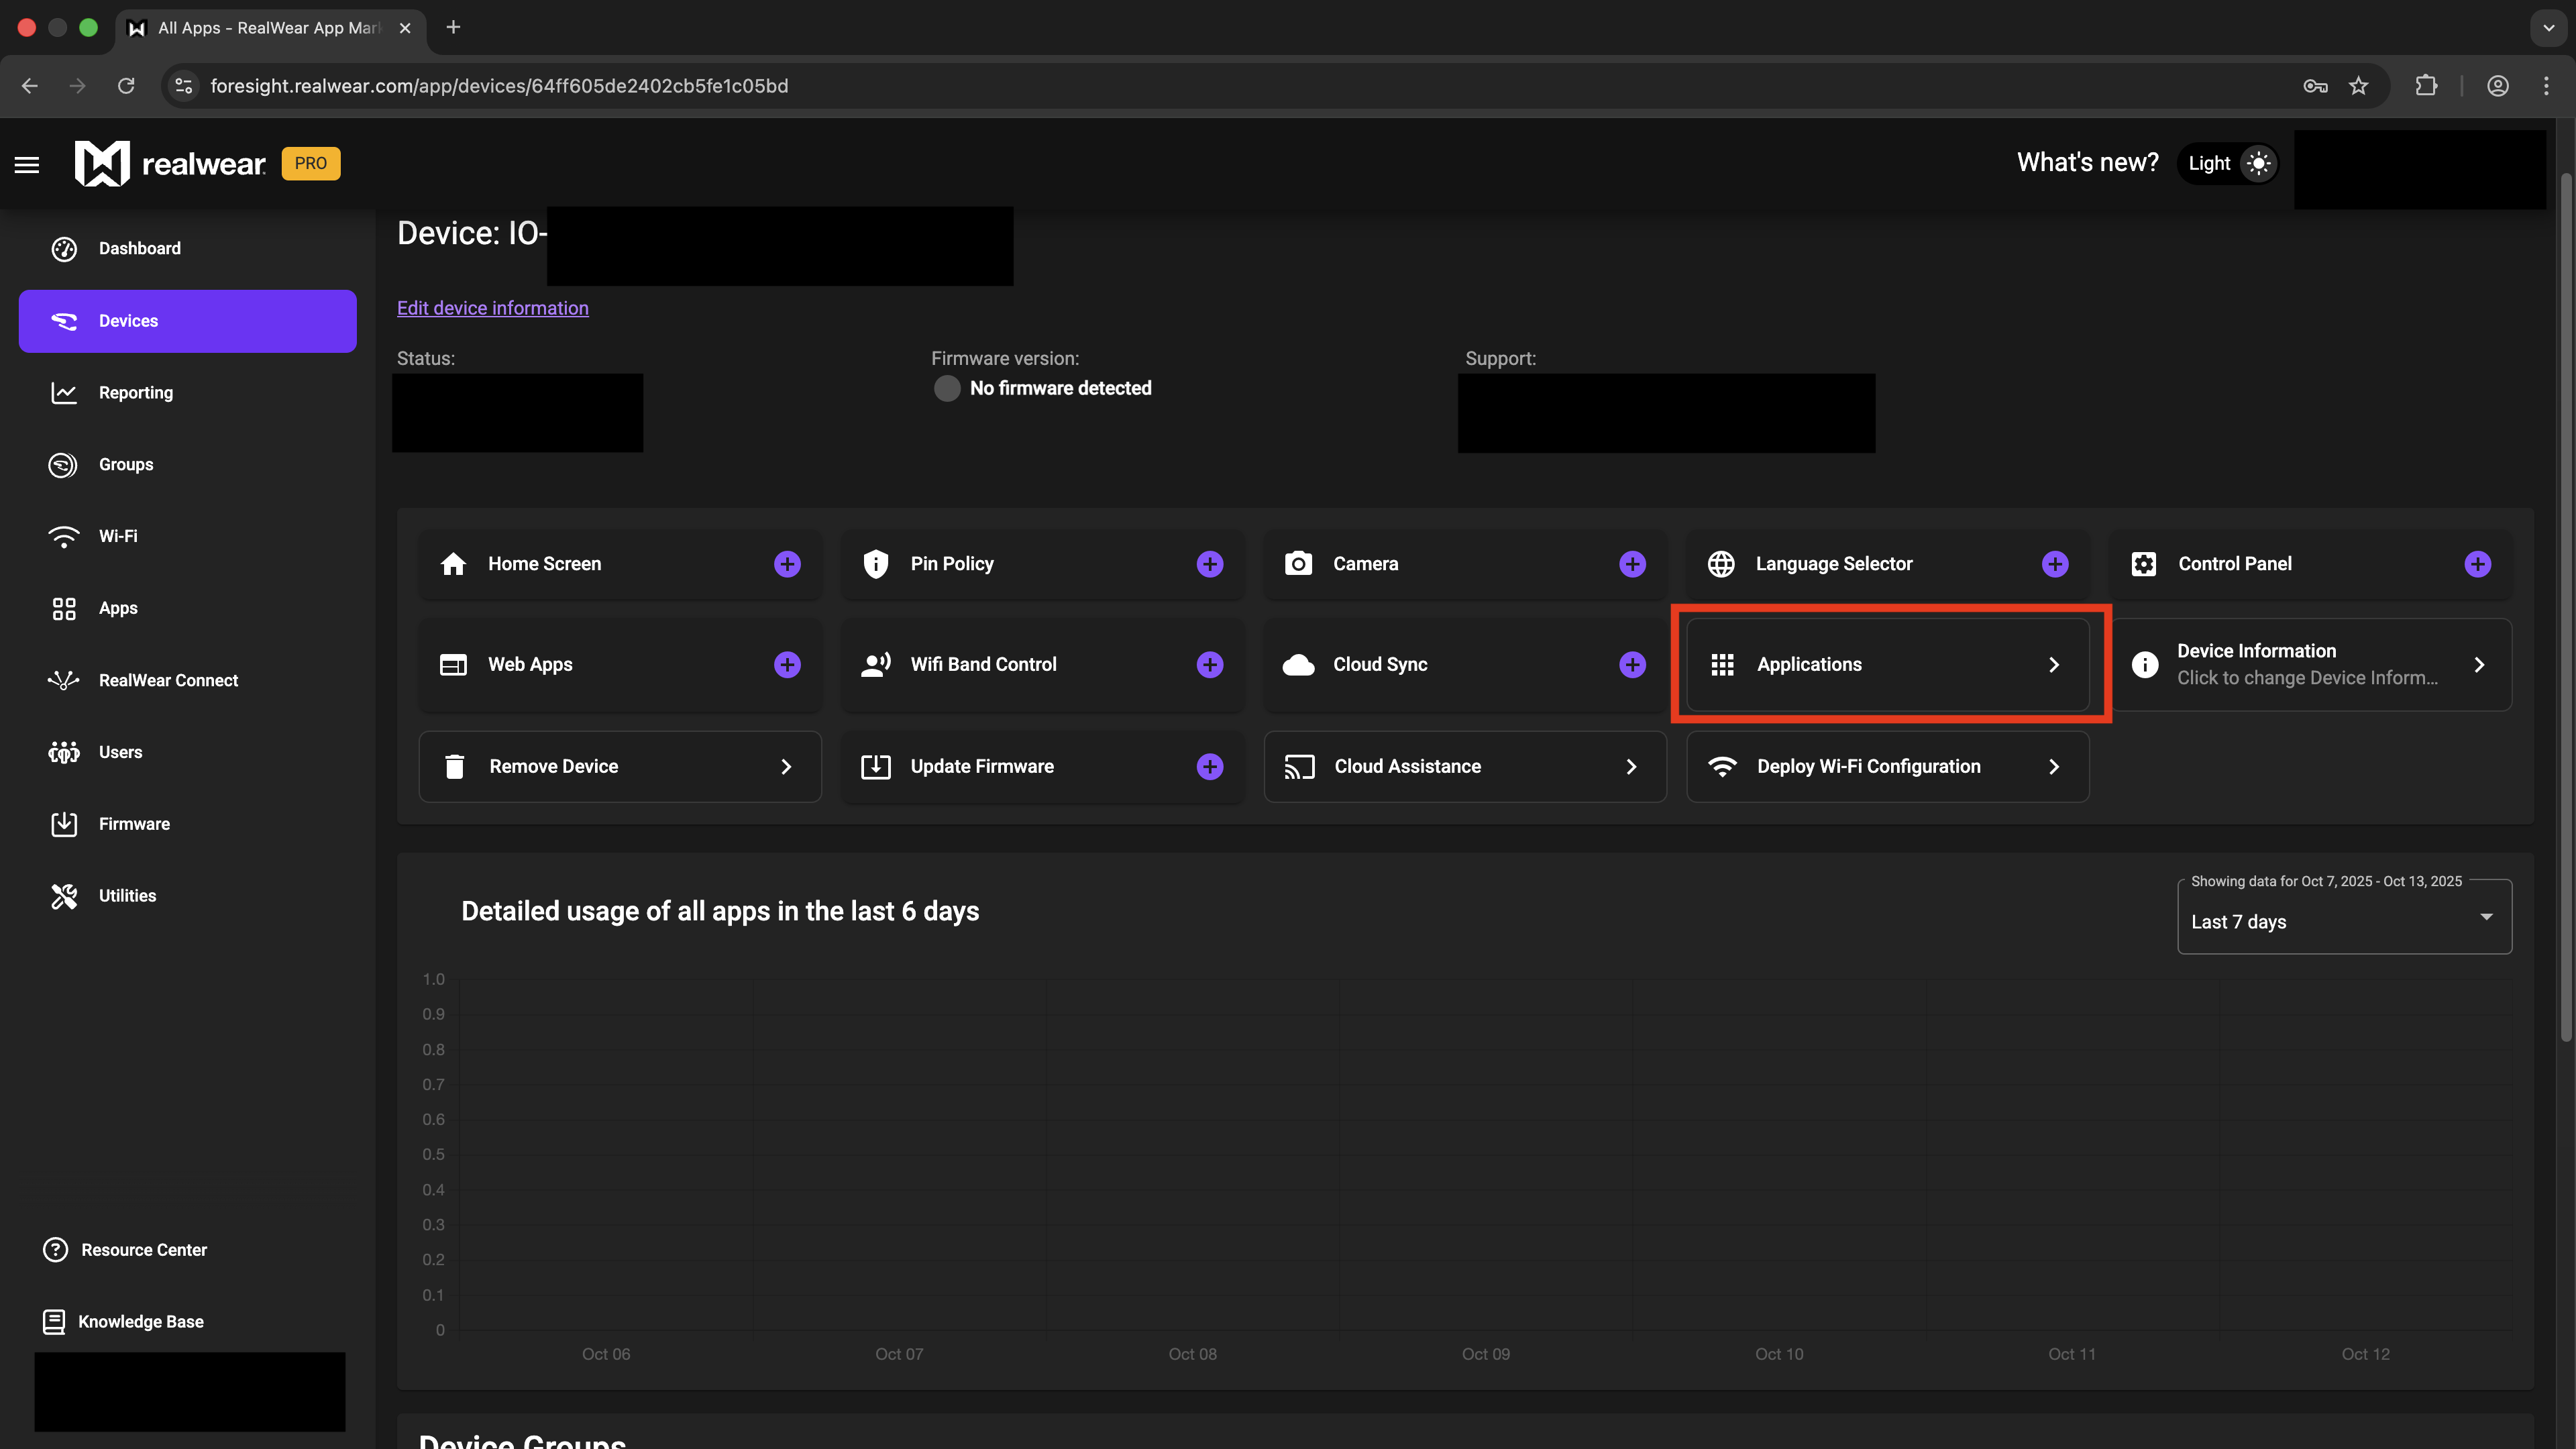The width and height of the screenshot is (2576, 1449).
Task: Add Web Apps with plus icon
Action: click(x=787, y=665)
